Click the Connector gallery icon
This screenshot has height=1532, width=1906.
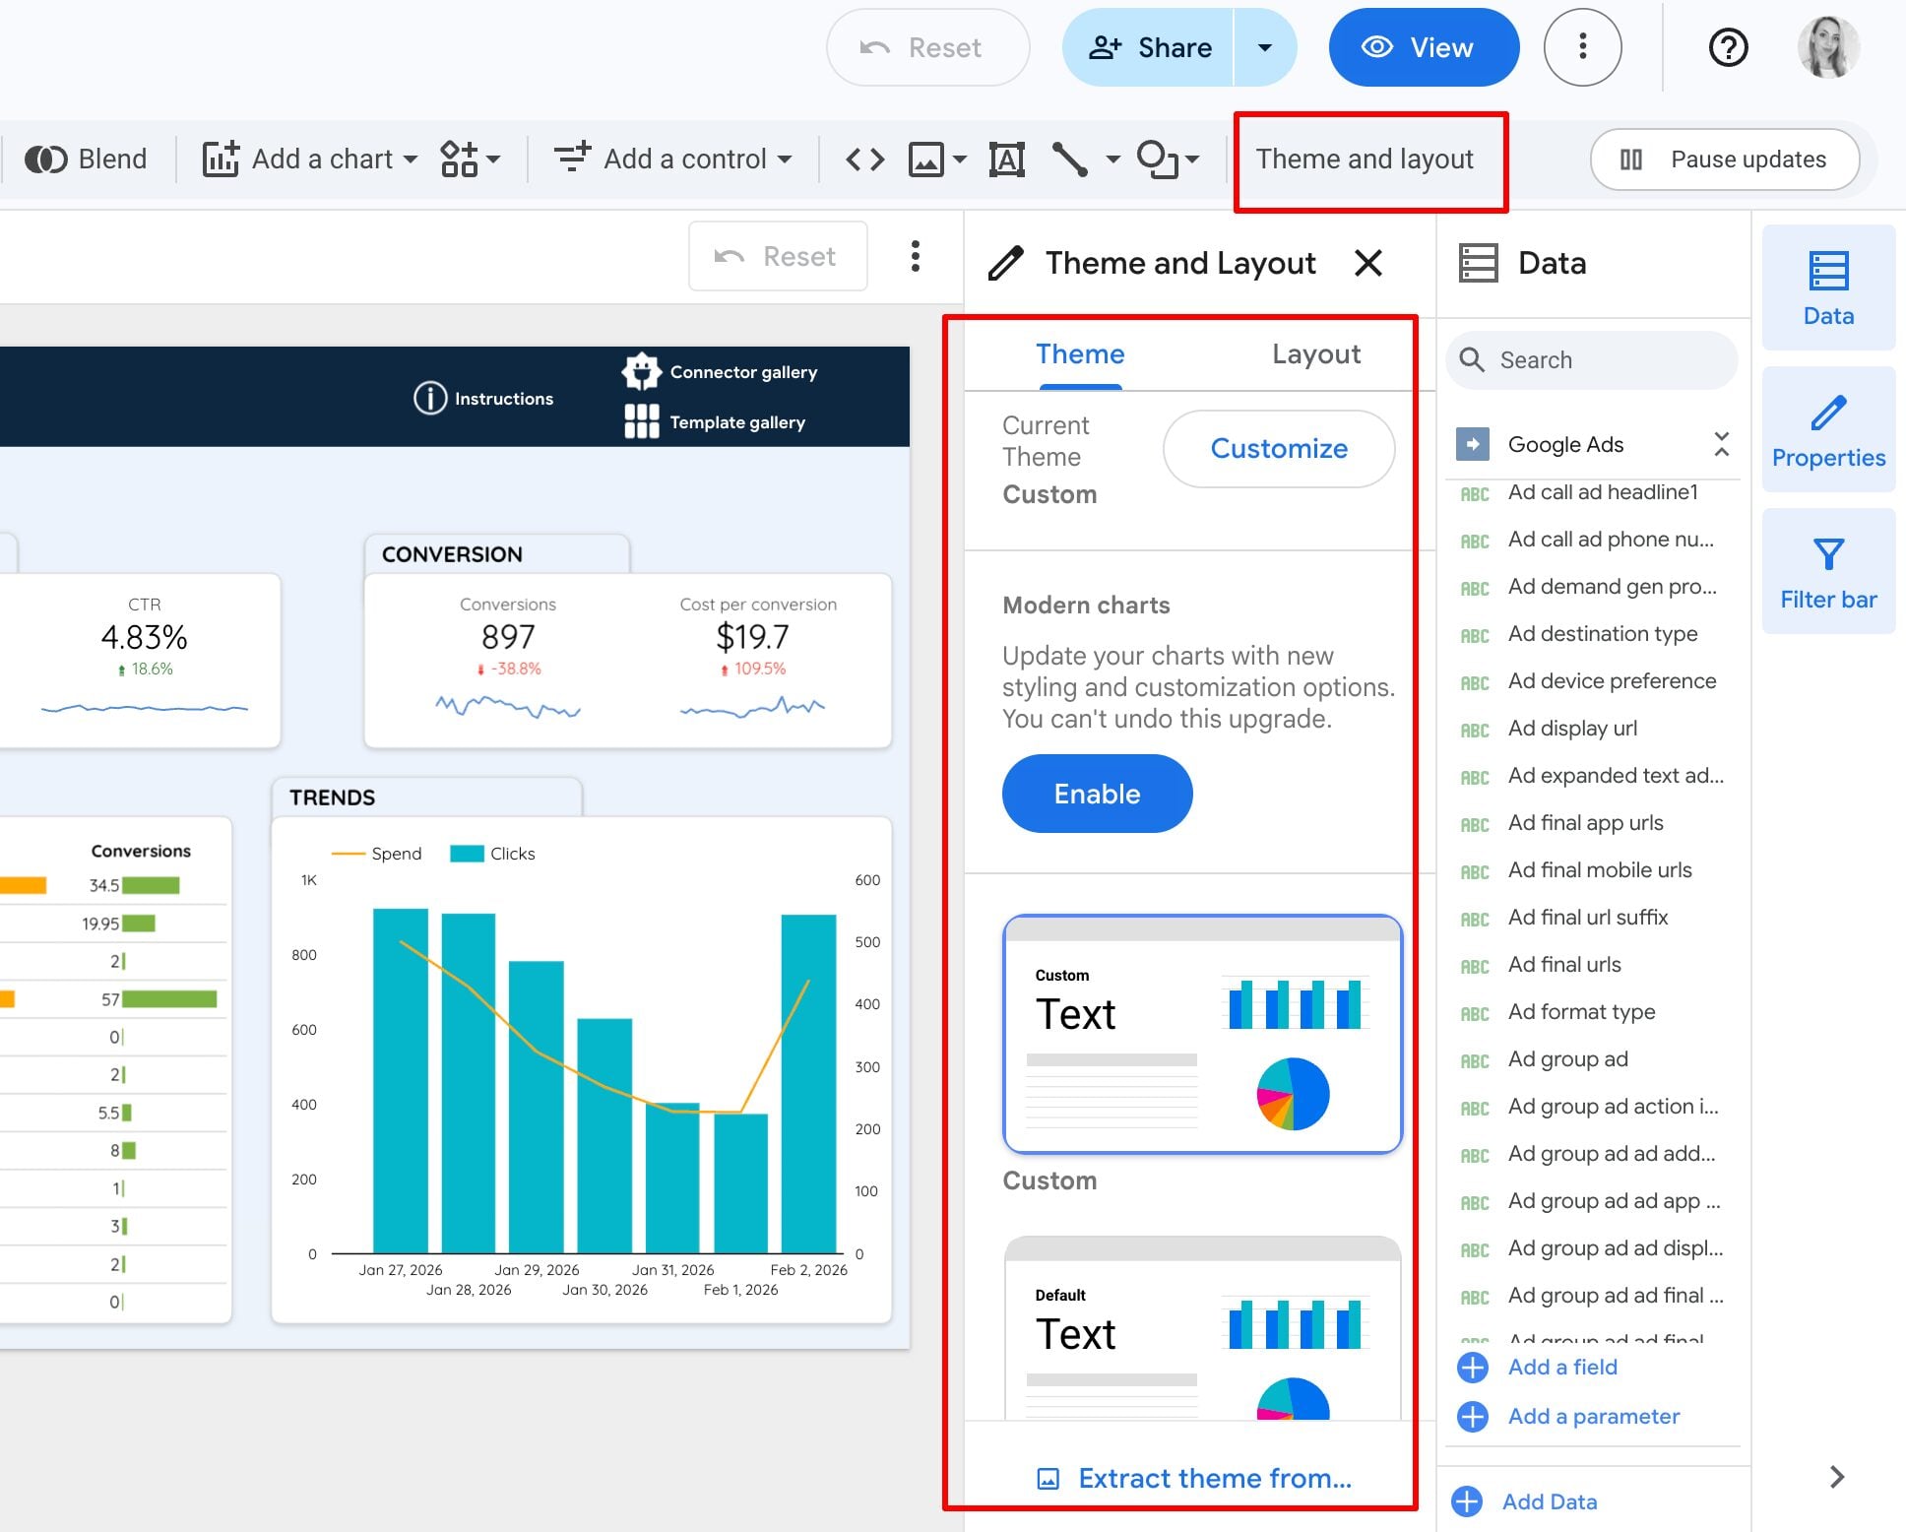(x=641, y=371)
